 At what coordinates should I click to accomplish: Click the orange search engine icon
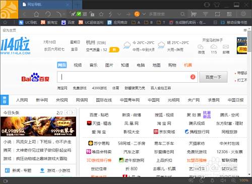[x=137, y=14]
